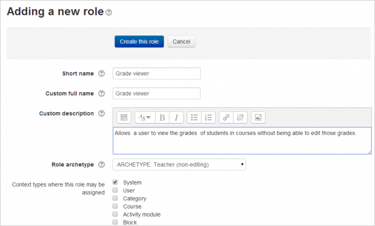Click the Custom description label

point(66,114)
